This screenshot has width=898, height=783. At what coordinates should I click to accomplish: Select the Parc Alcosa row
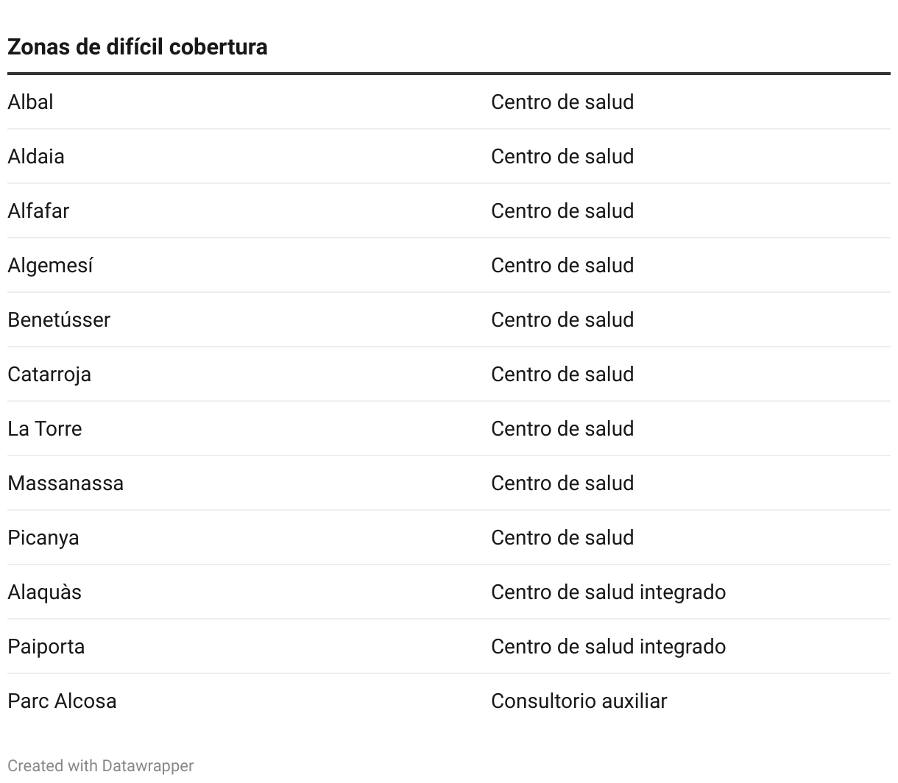[x=449, y=701]
